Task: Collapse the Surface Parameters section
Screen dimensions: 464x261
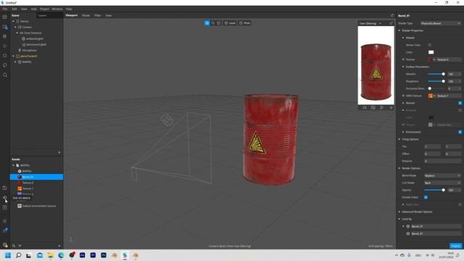Action: point(403,67)
